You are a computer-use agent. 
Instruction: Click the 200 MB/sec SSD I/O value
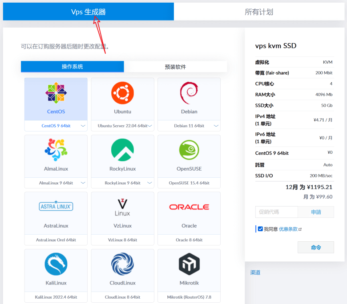tap(321, 176)
